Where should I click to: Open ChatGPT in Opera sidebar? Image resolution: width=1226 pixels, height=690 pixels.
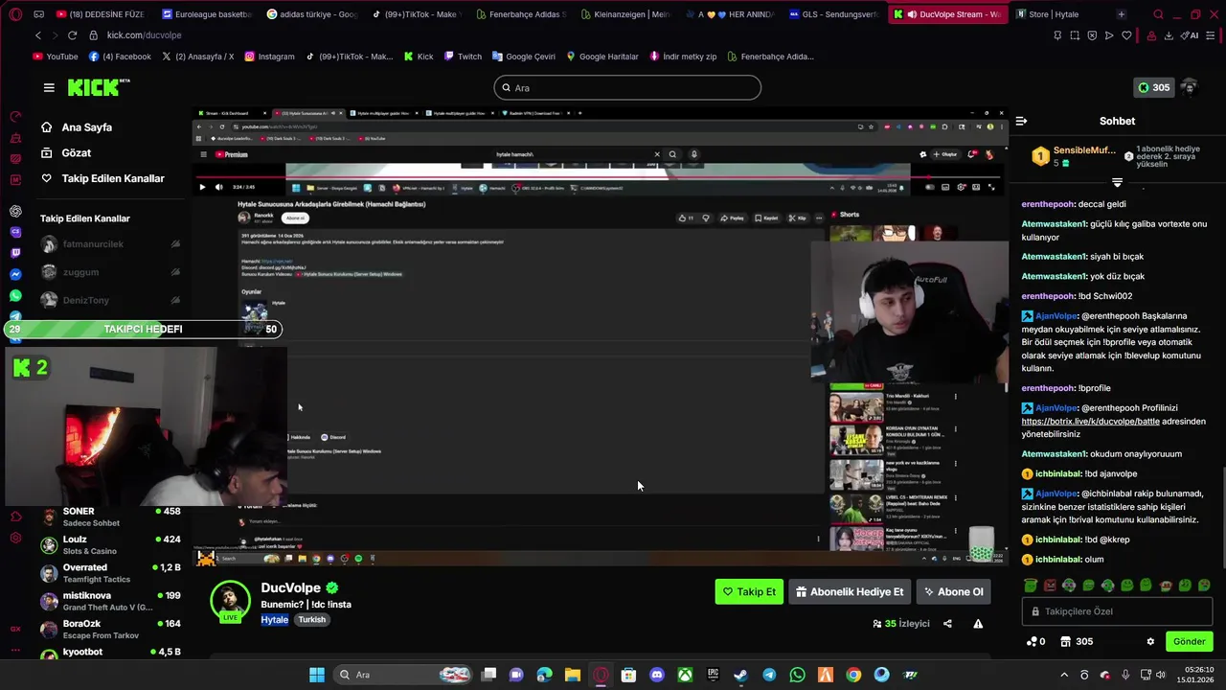15,211
